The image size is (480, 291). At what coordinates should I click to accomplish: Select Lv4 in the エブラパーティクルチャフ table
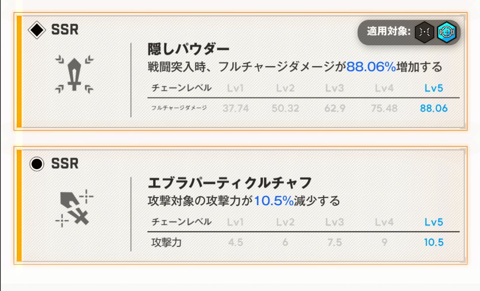(384, 222)
